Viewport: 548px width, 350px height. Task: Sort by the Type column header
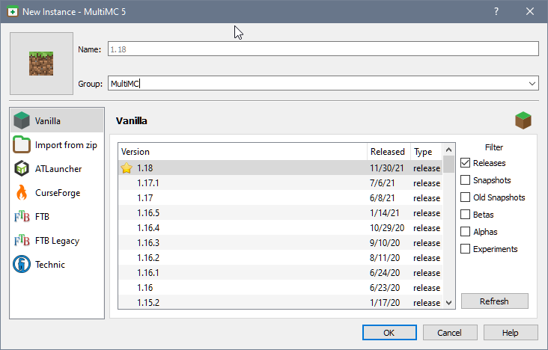tap(427, 152)
